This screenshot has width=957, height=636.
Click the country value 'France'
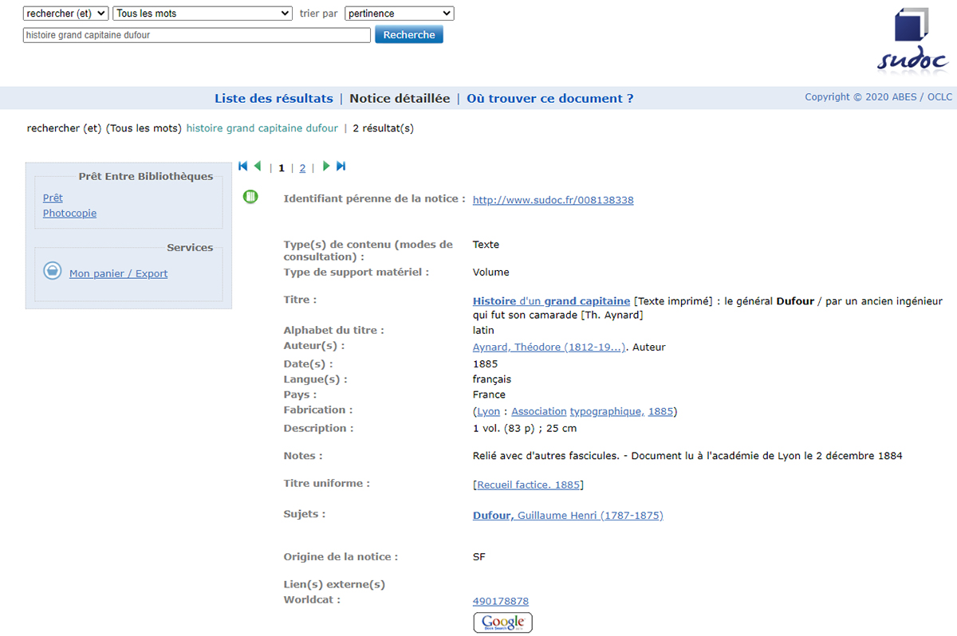(489, 395)
